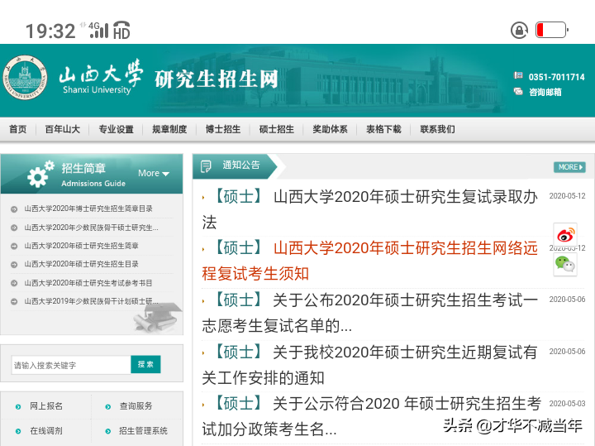Click the rotation lock icon in status bar
This screenshot has height=446, width=595.
(519, 30)
